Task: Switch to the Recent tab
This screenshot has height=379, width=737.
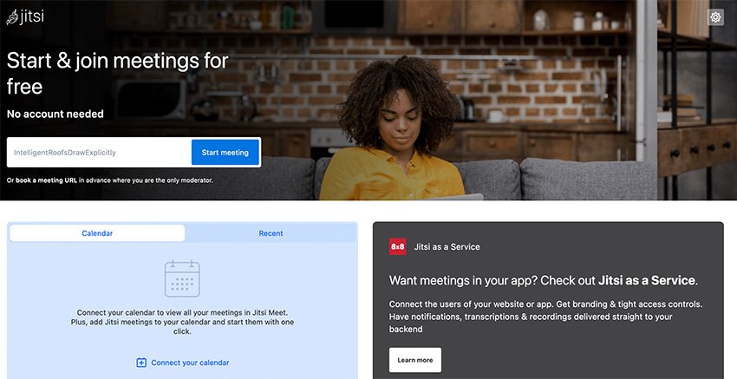Action: [271, 233]
